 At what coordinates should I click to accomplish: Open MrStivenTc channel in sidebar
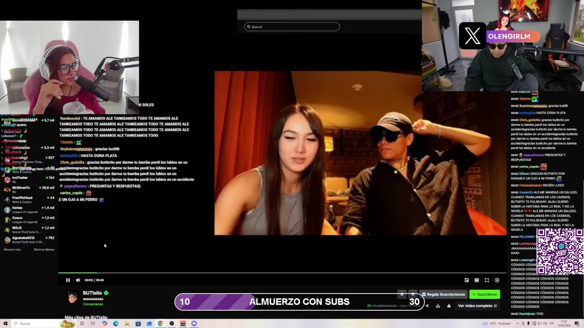tap(28, 189)
